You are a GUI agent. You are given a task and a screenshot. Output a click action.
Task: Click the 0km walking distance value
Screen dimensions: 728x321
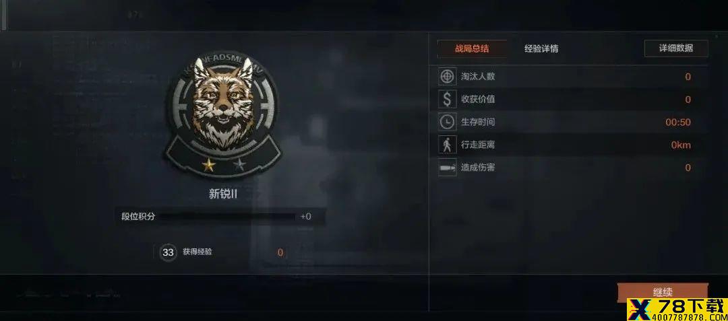[x=681, y=145]
